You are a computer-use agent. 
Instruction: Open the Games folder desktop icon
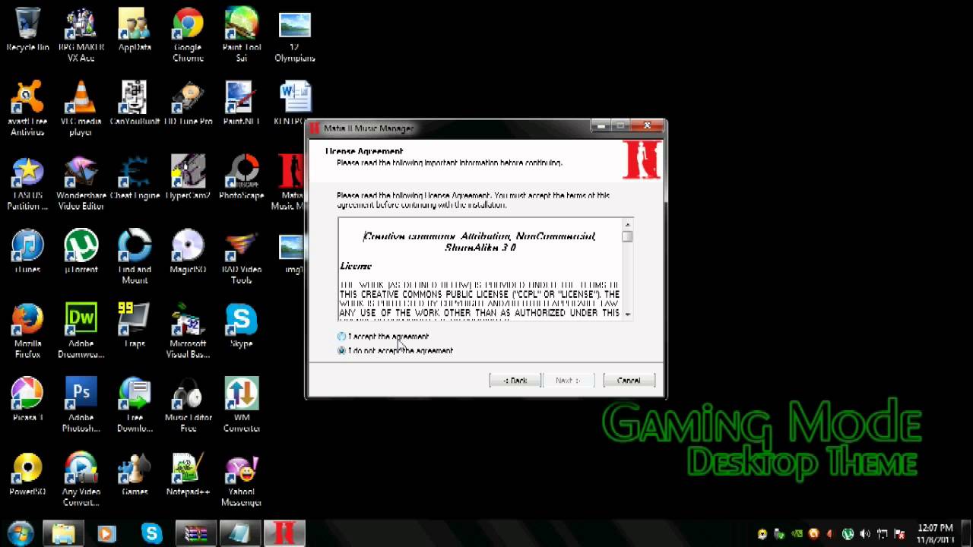pyautogui.click(x=135, y=474)
